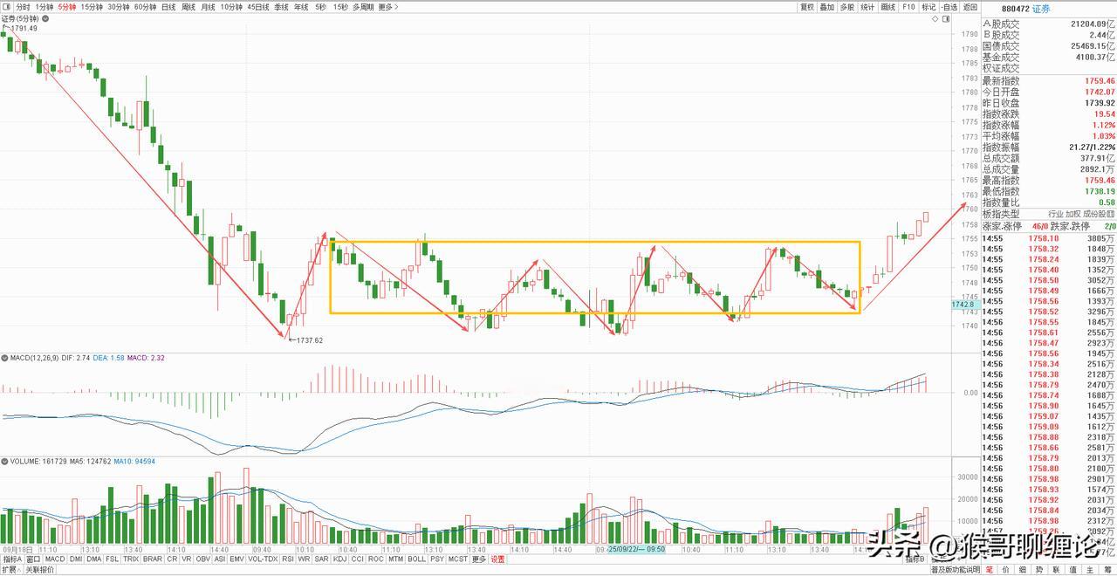Select the SAR indicator
The height and width of the screenshot is (576, 1117).
[321, 559]
